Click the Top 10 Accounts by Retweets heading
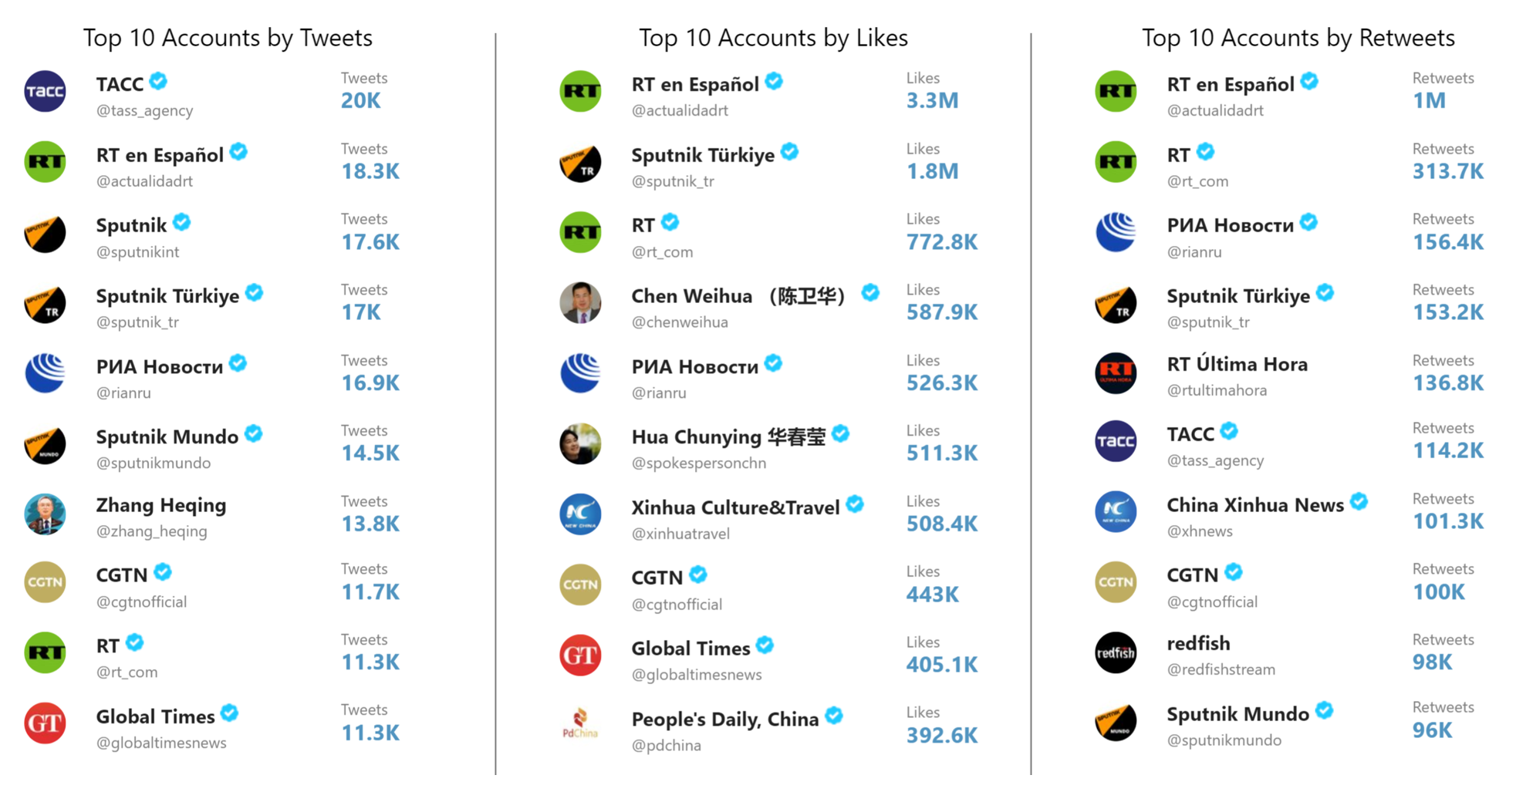This screenshot has width=1516, height=792. pos(1298,38)
